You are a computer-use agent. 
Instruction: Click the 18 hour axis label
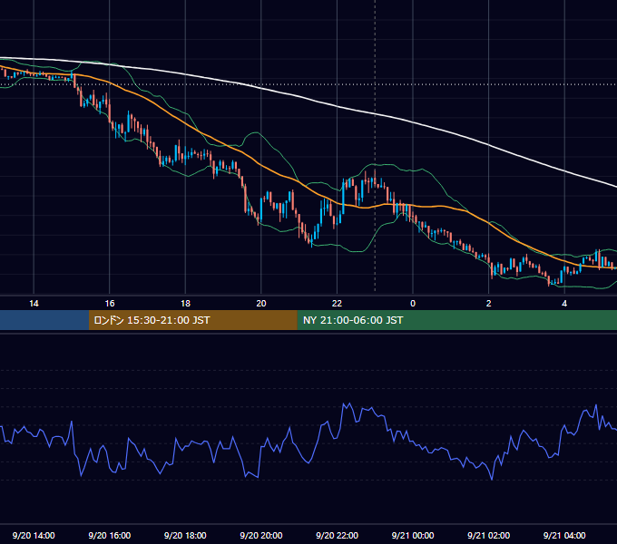tap(185, 304)
